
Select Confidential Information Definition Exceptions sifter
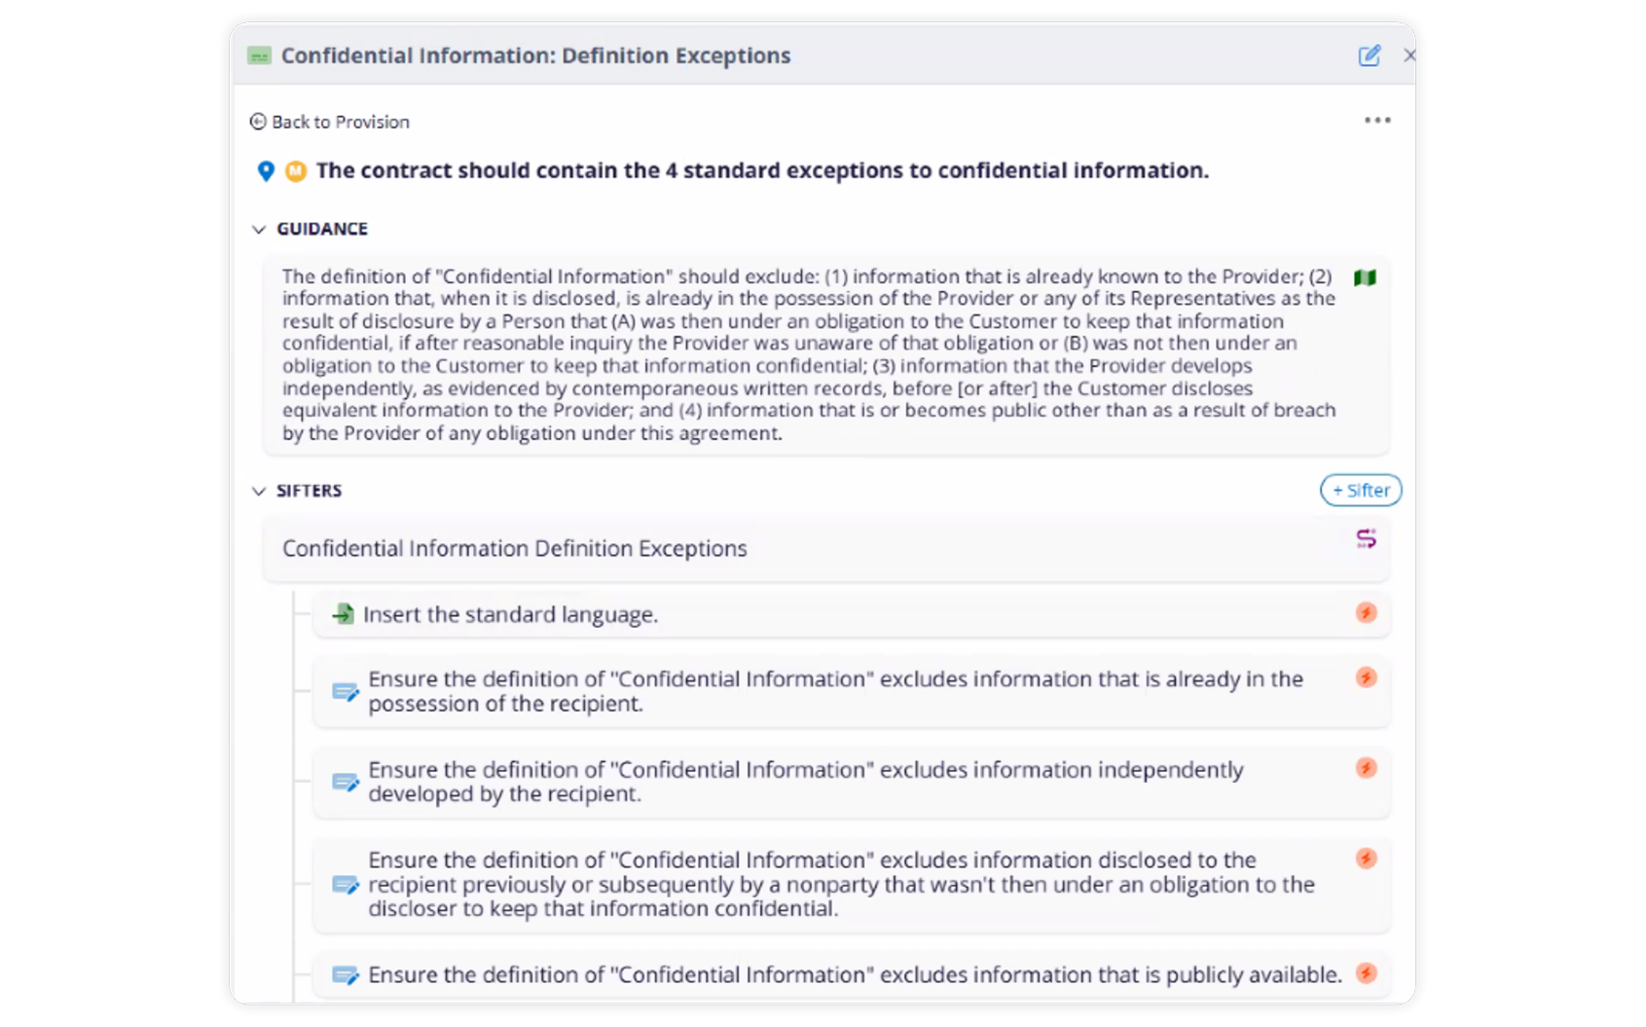coord(514,549)
